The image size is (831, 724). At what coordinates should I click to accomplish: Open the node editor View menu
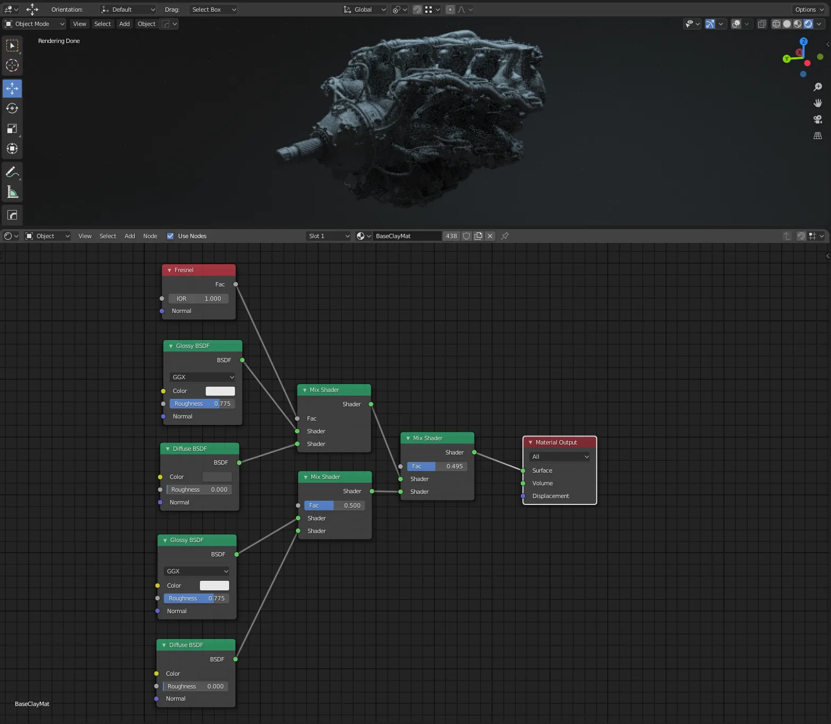(85, 236)
